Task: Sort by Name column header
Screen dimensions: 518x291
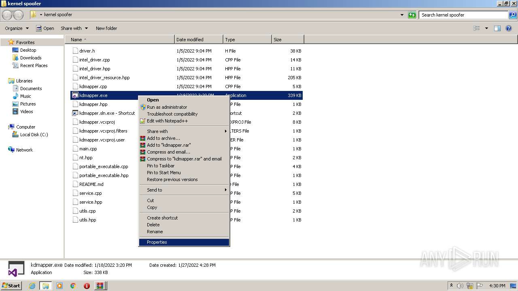Action: coord(120,40)
